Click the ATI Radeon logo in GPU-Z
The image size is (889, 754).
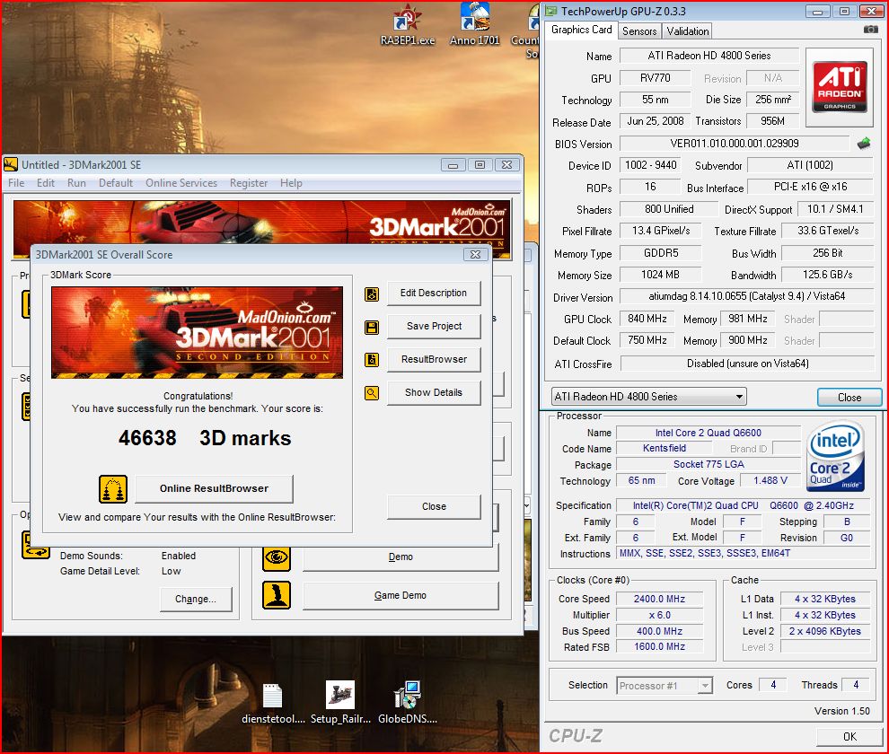click(x=840, y=87)
